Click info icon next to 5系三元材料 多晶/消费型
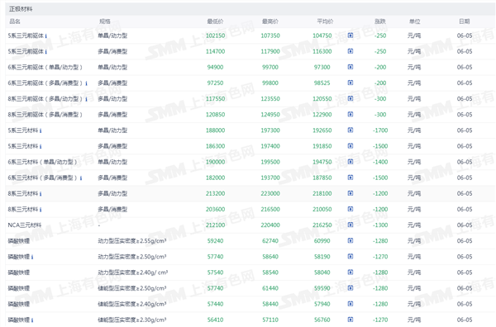 [41, 147]
